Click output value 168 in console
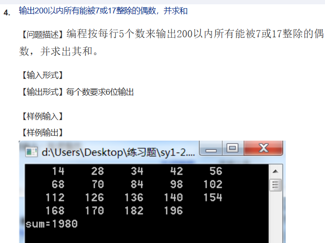 click(55, 210)
